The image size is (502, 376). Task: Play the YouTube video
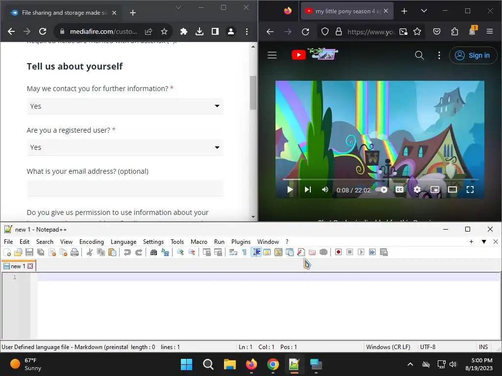[x=290, y=189]
